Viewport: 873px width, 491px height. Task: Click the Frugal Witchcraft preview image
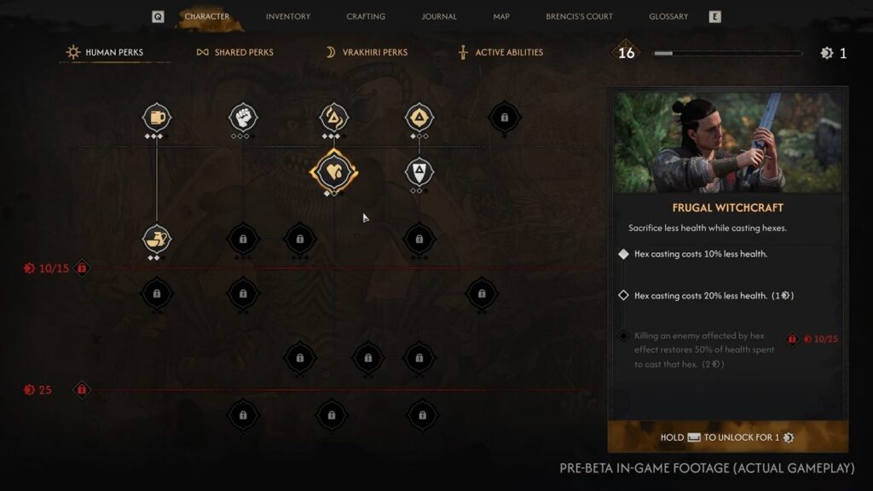pyautogui.click(x=728, y=142)
